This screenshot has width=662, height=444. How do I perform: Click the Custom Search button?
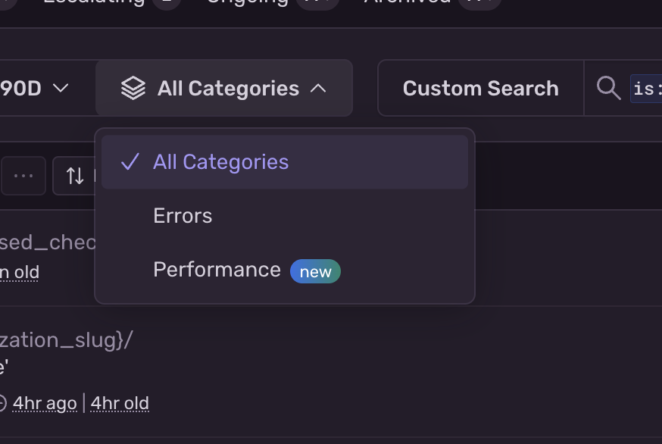point(480,88)
